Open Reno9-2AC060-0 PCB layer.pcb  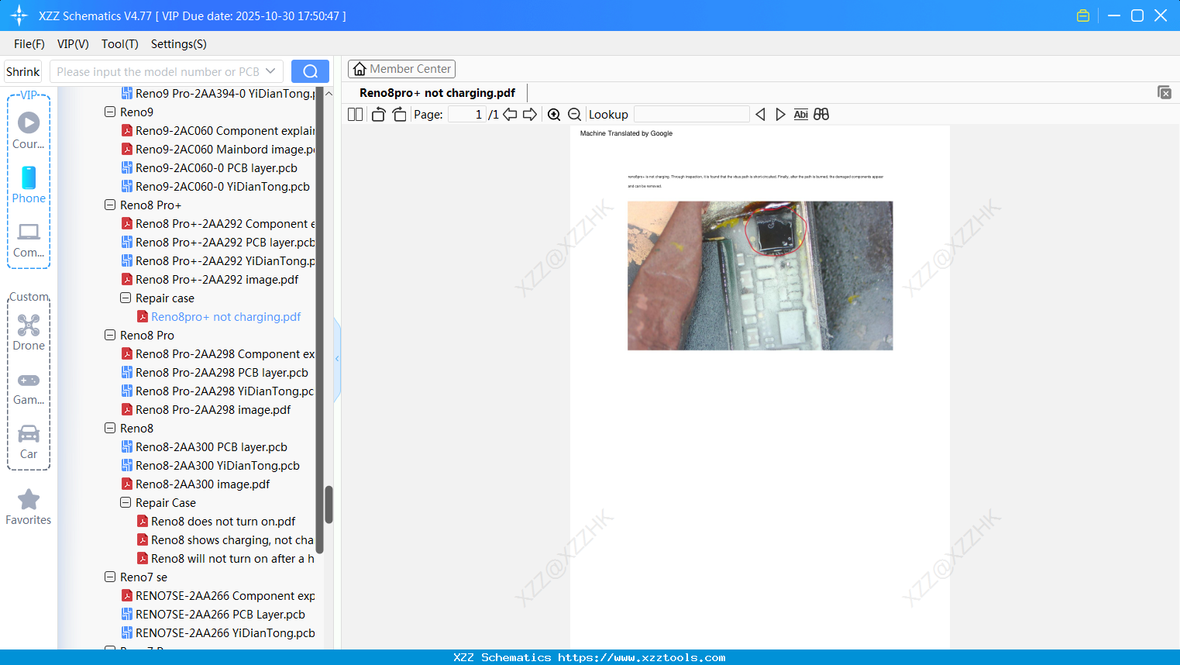click(209, 167)
